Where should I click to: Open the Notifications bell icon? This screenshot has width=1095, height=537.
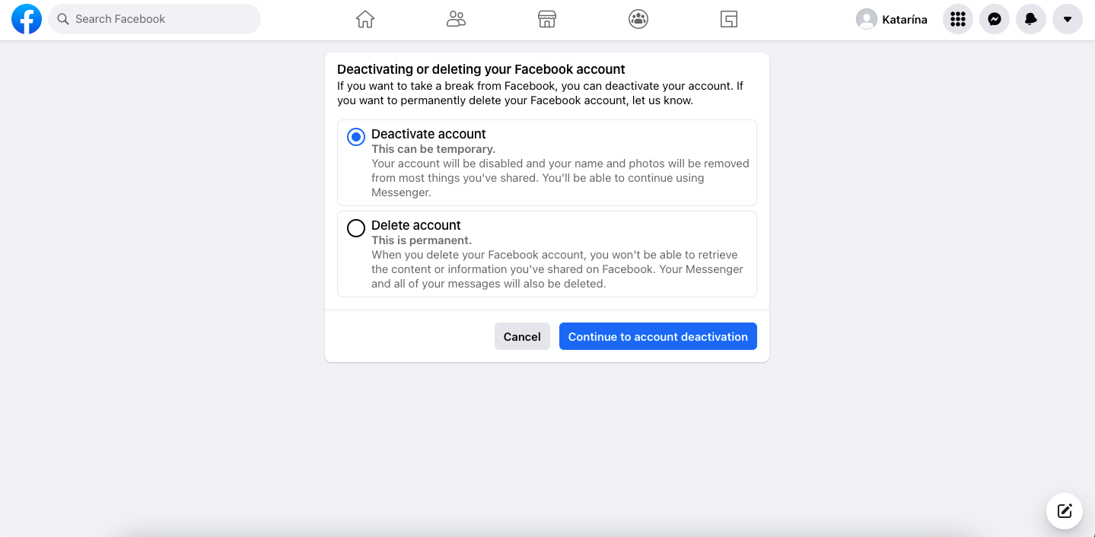[1031, 19]
